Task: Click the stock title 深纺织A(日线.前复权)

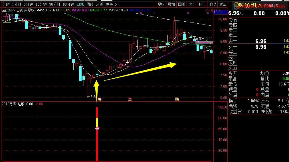Action: (x=19, y=10)
